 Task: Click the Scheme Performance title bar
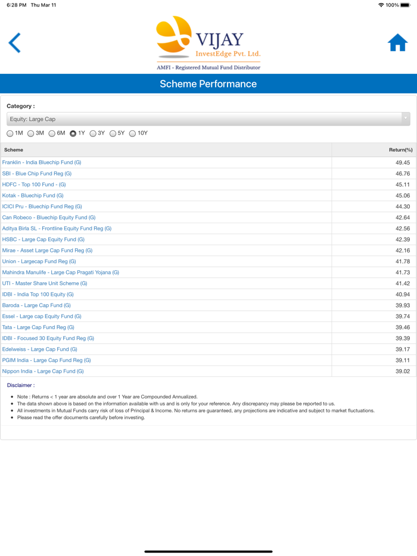(208, 84)
